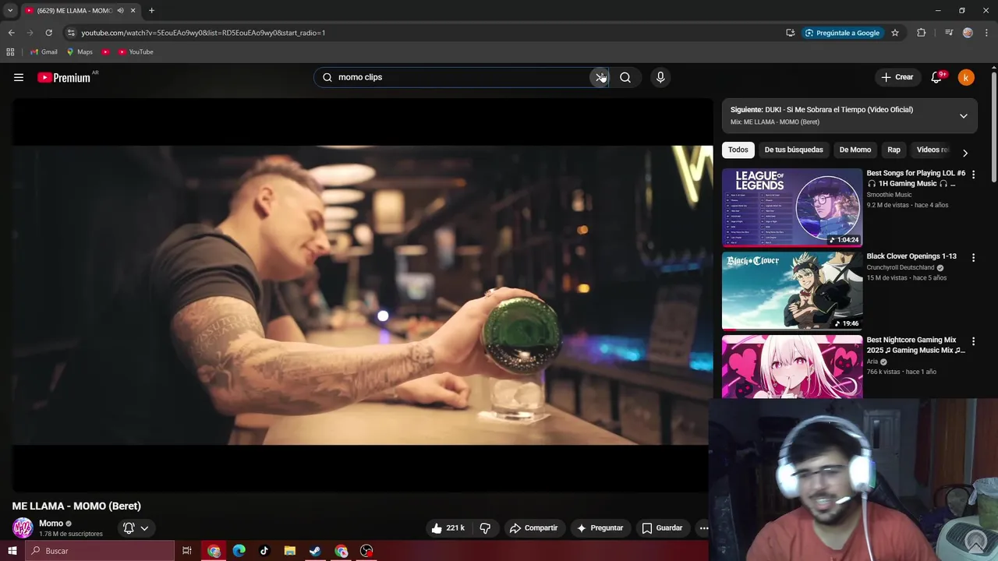Open Black Clover Openings thumbnail
Image resolution: width=998 pixels, height=561 pixels.
point(792,291)
